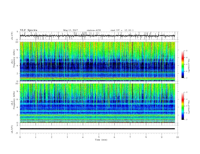The width and height of the screenshot is (200, 154).
Task: Click the time axis tick label "4"
Action: point(83,137)
